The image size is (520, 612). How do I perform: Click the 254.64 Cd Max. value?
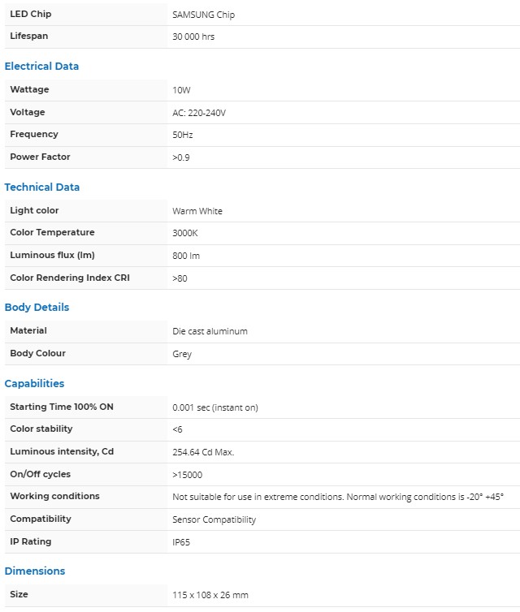203,452
